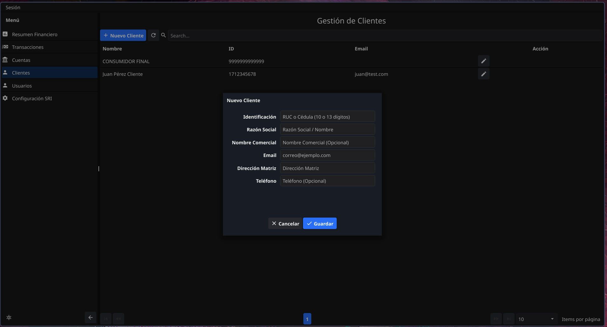Edit the Juan Pérez Cliente entry
This screenshot has width=607, height=327.
tap(483, 74)
